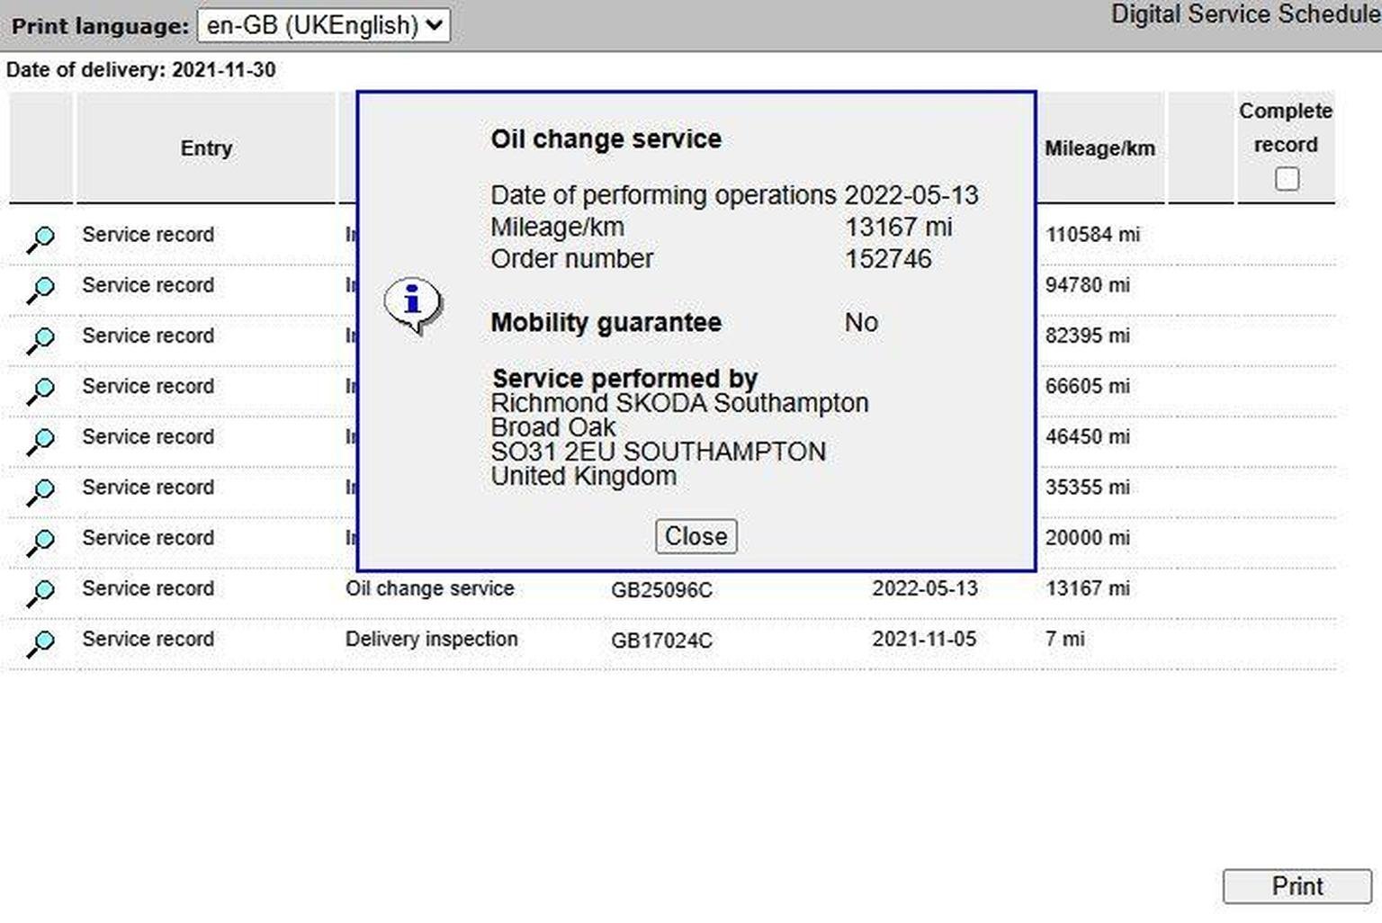Click the 35355 mi mileage value

[1087, 487]
